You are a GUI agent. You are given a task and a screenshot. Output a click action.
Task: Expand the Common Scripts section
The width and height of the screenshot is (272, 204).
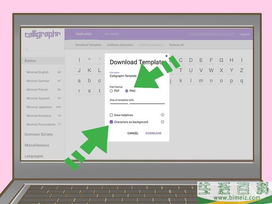coord(39,135)
